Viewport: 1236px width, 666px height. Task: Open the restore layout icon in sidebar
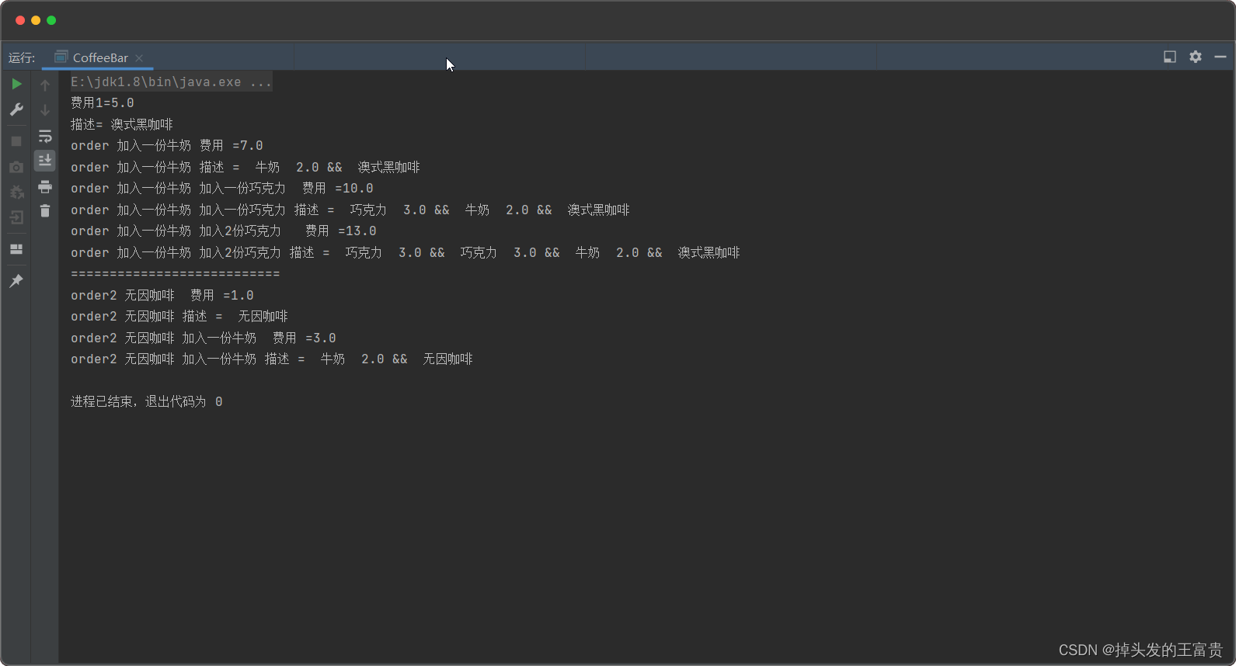coord(16,249)
